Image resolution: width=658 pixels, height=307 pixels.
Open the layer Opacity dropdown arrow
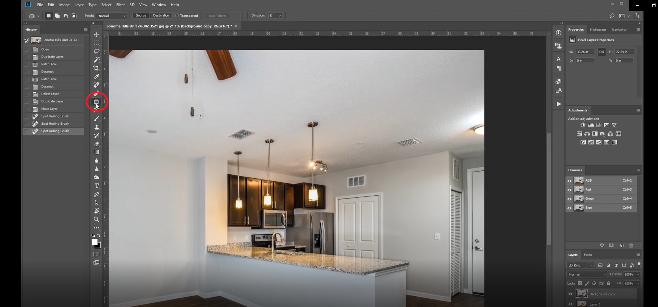637,275
